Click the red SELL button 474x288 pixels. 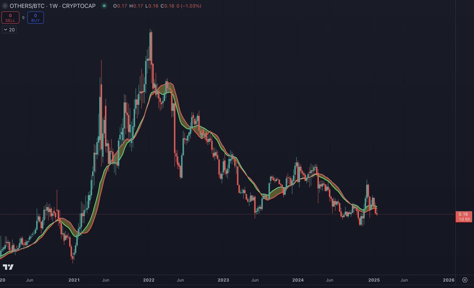tap(10, 17)
